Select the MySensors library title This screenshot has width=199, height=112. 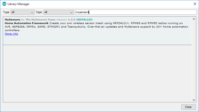click(13, 20)
